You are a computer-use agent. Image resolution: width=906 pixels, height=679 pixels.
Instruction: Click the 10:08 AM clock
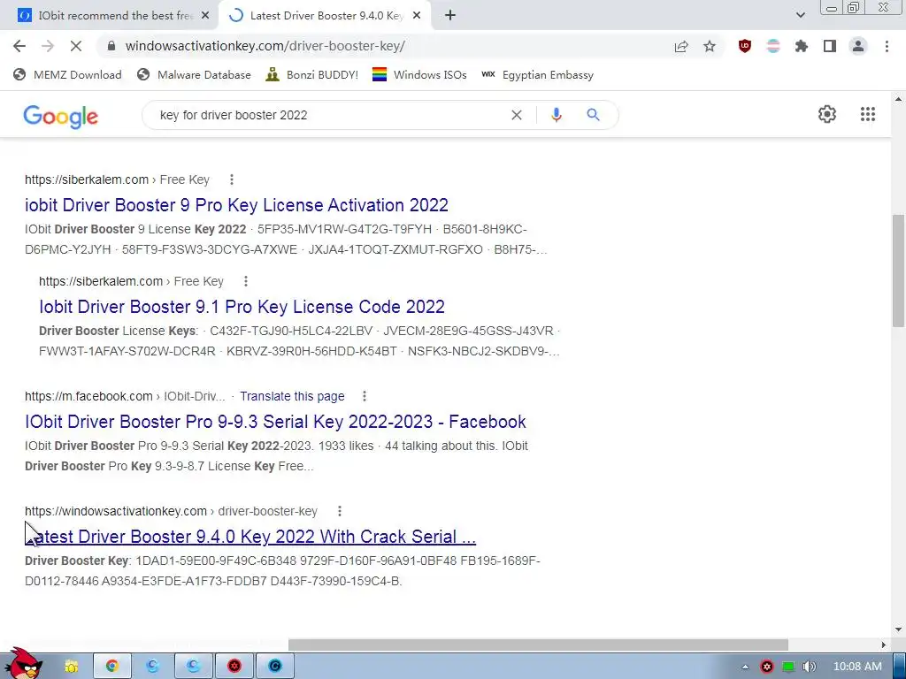point(857,667)
